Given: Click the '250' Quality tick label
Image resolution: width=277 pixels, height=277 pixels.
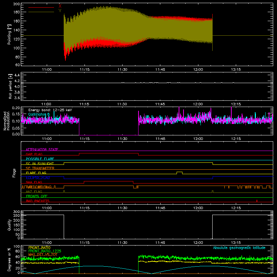Looking at the screenshot, I should [x=17, y=215].
